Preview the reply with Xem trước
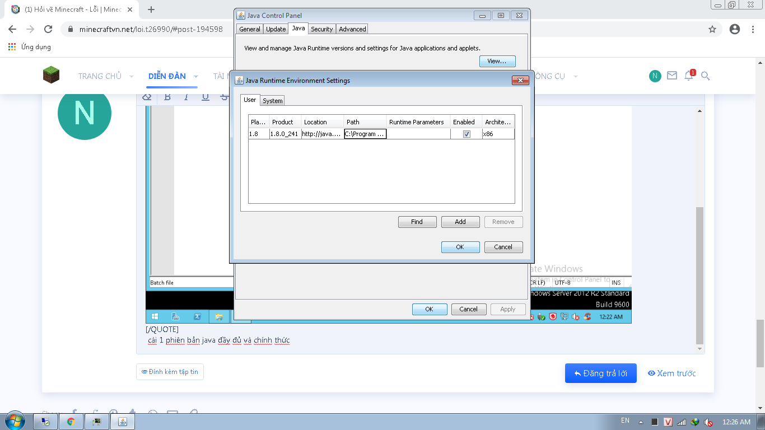Screen dimensions: 765x430 pos(671,373)
